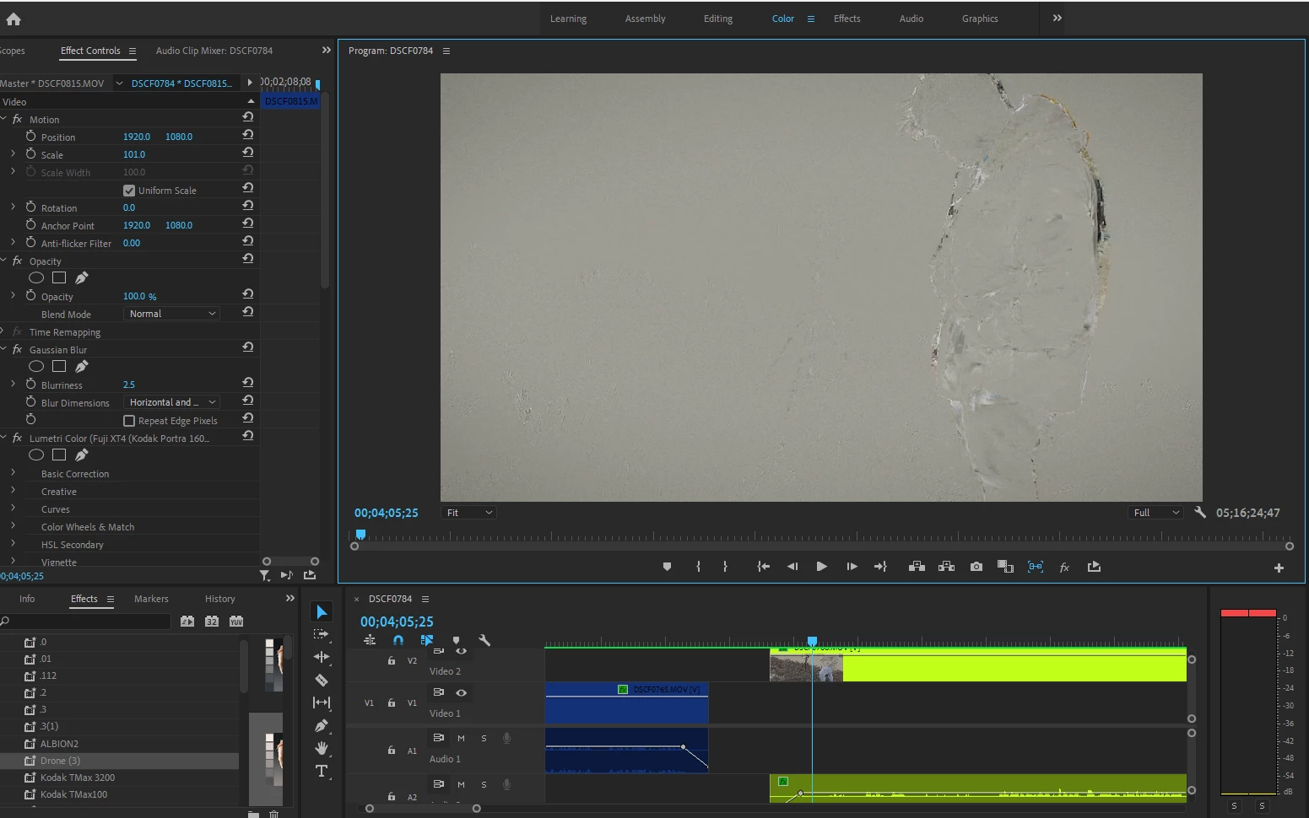This screenshot has width=1309, height=818.
Task: Click the Home icon
Action: coord(14,19)
